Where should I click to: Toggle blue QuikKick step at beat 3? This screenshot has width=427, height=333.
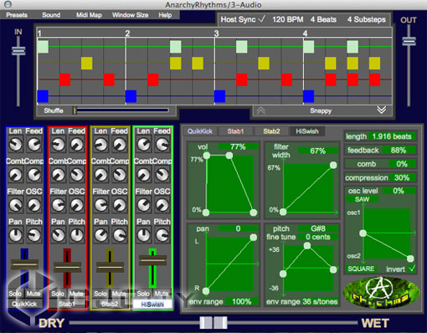click(219, 96)
